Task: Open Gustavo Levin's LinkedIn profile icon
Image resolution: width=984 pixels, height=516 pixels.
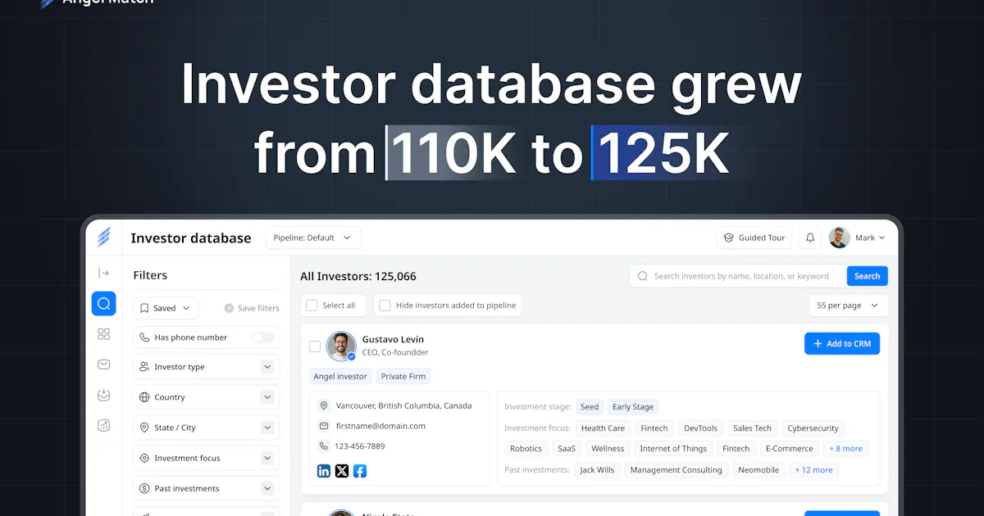Action: (x=324, y=471)
